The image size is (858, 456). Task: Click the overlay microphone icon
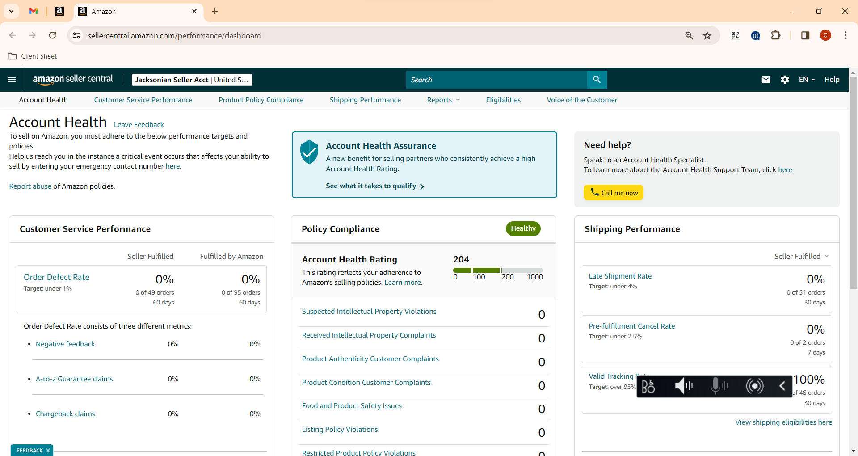(x=719, y=386)
